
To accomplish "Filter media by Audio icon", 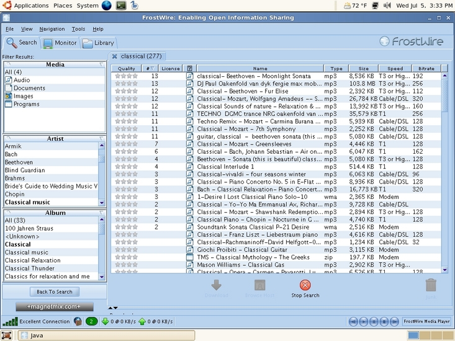I will pyautogui.click(x=9, y=80).
